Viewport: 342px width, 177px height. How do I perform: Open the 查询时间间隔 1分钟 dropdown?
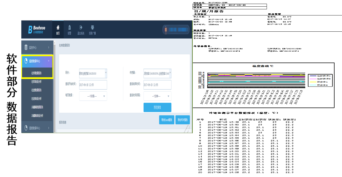pyautogui.click(x=157, y=96)
